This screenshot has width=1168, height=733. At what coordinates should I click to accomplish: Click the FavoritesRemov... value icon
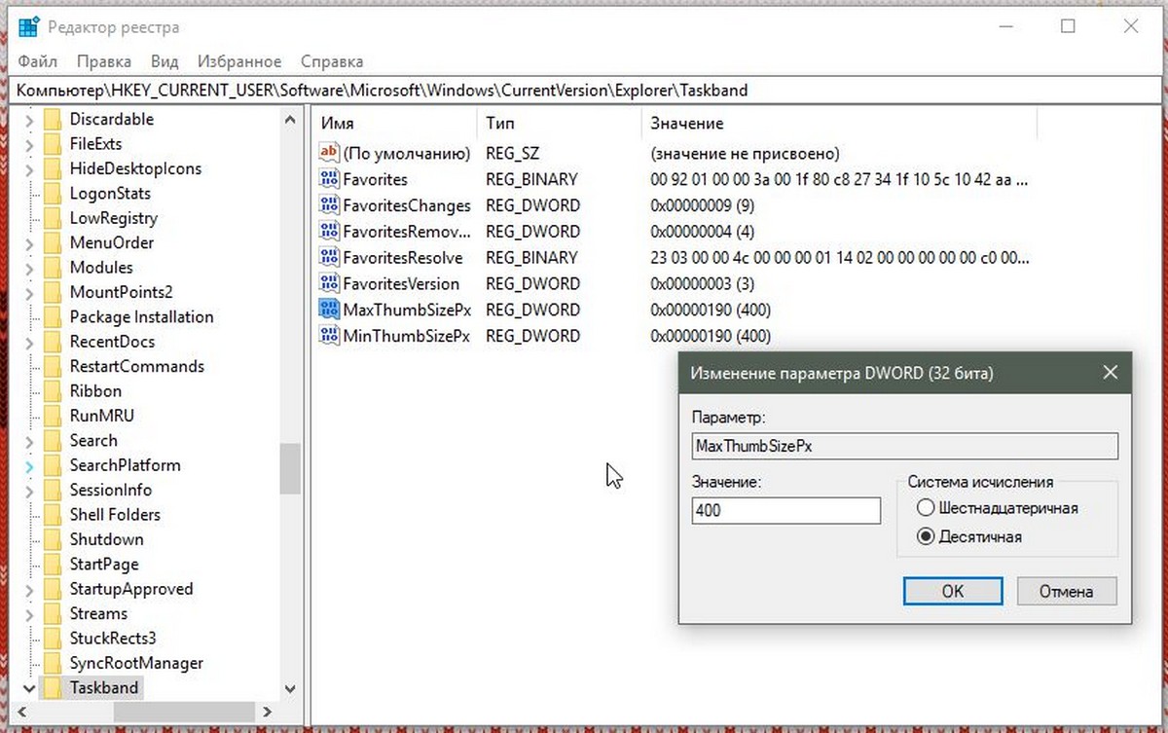pyautogui.click(x=328, y=232)
